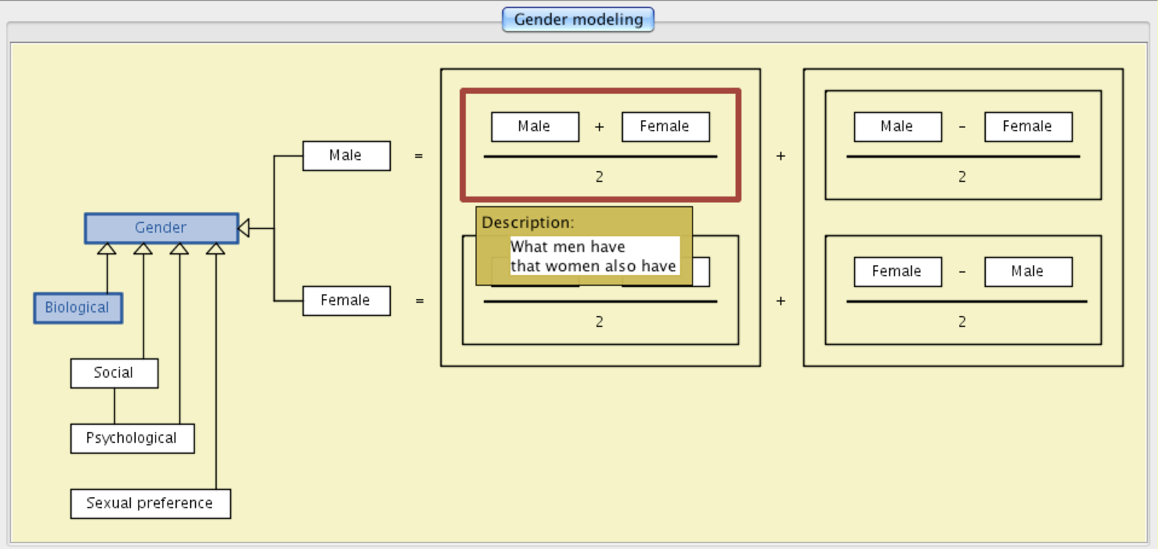
Task: Click the inheritance triangle above the Biological line
Action: click(x=107, y=249)
